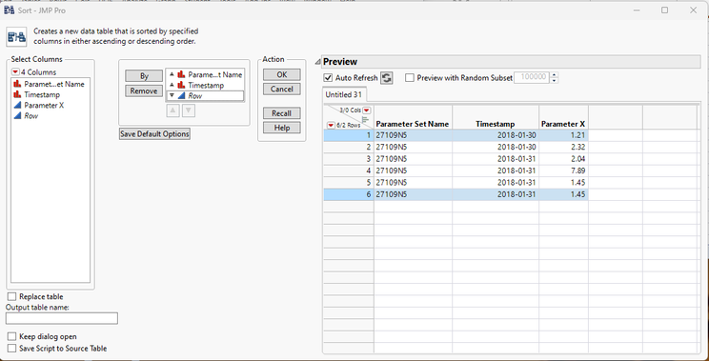This screenshot has width=709, height=361.
Task: Open the 4 Columns red triangle menu
Action: (x=16, y=71)
